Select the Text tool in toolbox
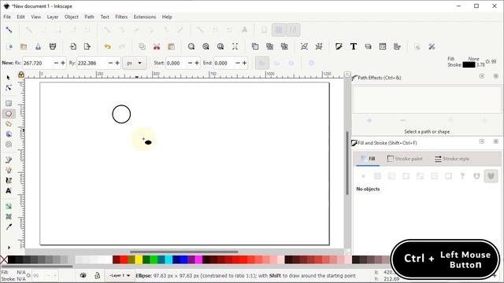This screenshot has width=504, height=283. pos(9,190)
